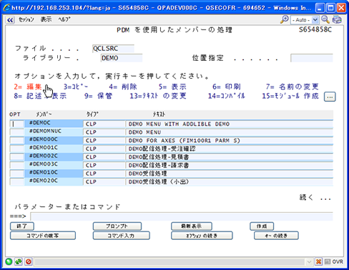Click the 最新表示 button
Screen dimensions: 349x270
192,226
